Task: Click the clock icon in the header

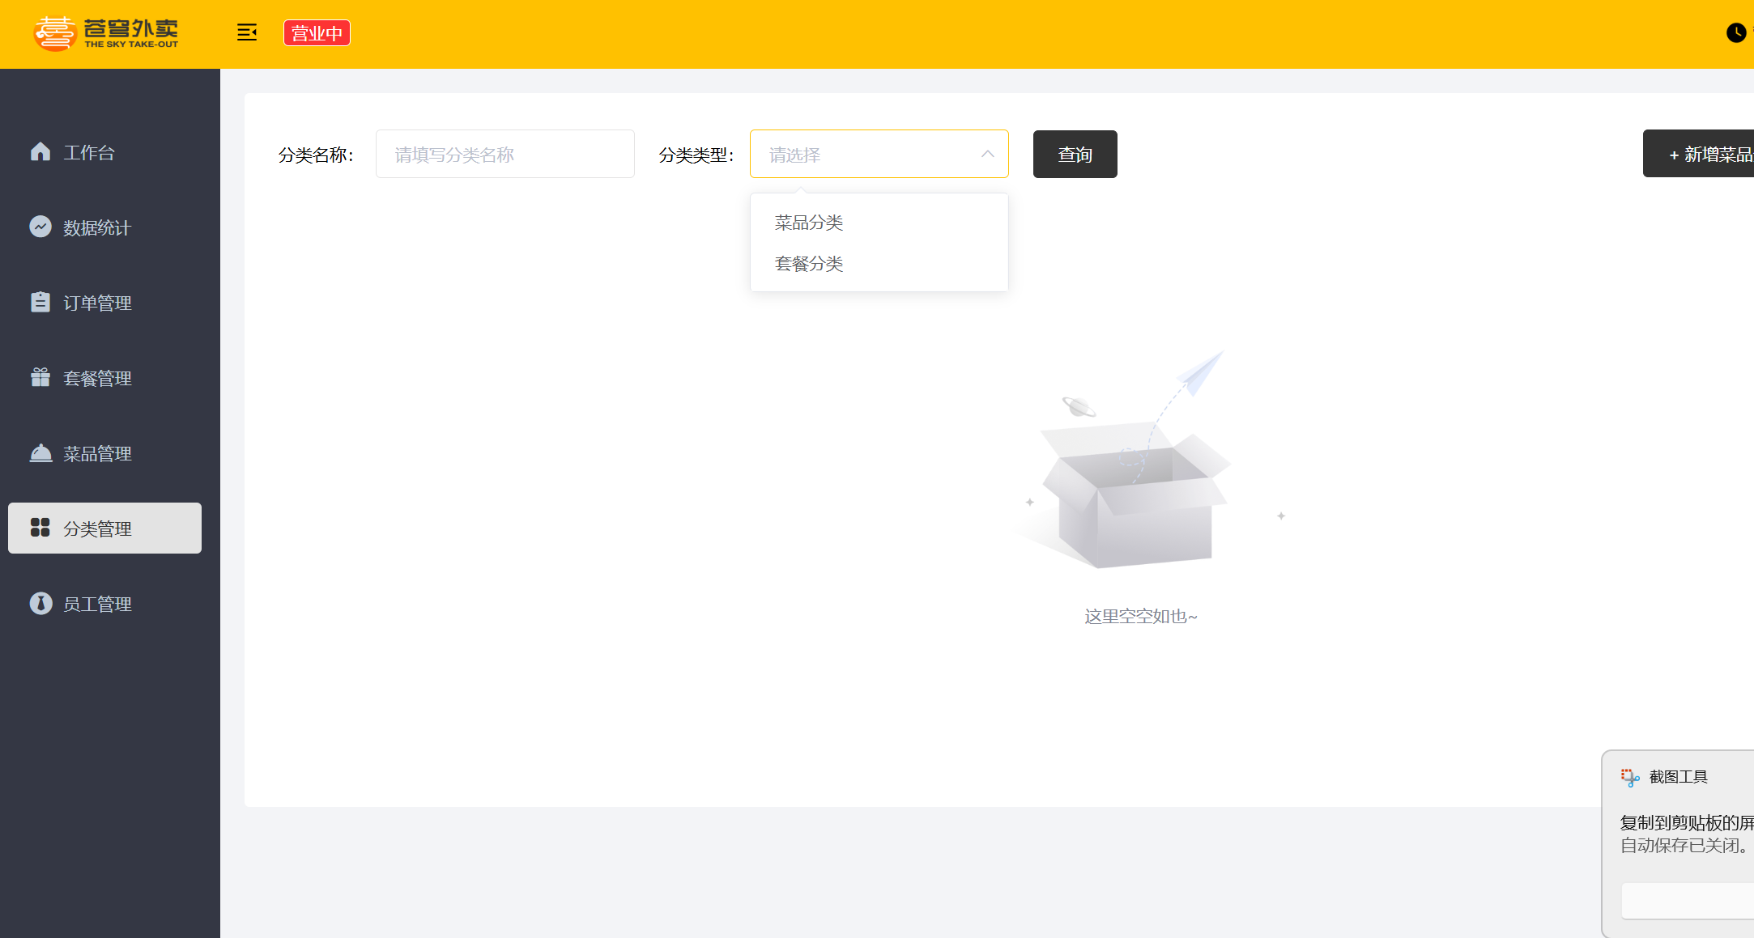Action: click(1735, 32)
